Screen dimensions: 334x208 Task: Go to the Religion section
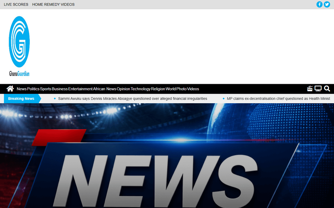[158, 89]
